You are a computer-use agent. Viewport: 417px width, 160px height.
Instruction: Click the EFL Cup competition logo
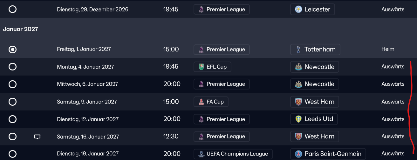201,67
